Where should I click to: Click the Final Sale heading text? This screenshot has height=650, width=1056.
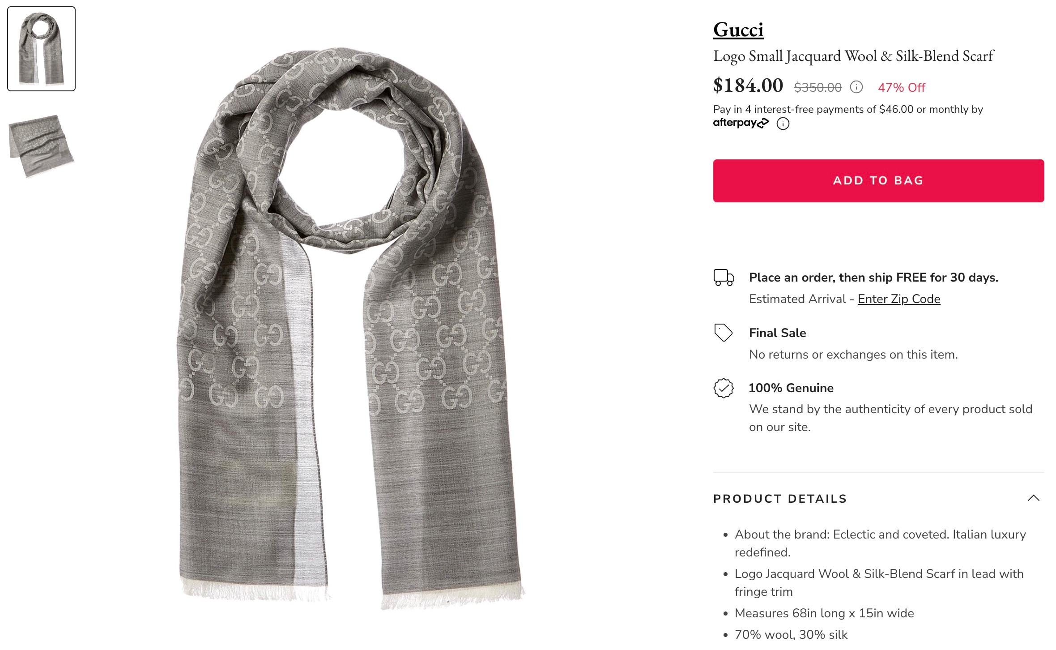coord(777,333)
